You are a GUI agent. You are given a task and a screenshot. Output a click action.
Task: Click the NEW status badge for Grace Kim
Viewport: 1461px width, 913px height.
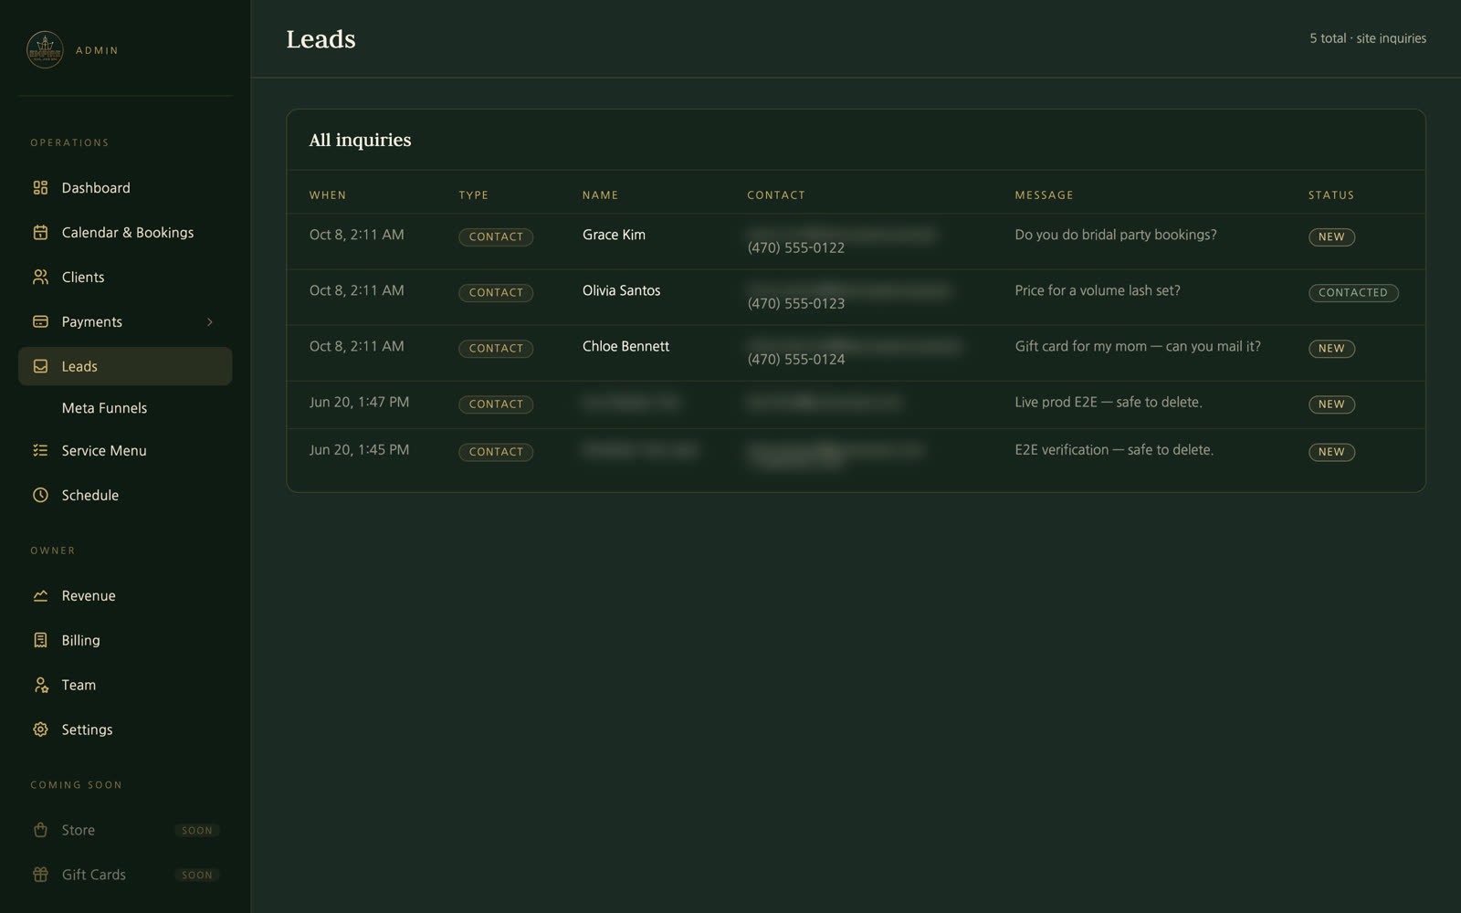click(1331, 237)
